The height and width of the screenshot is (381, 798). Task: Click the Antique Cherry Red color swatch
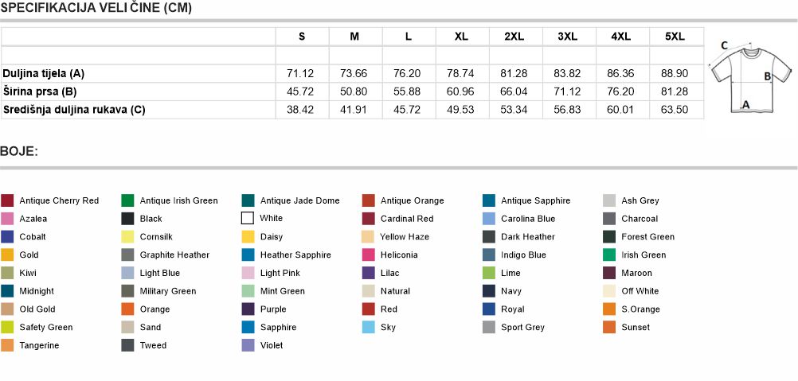pyautogui.click(x=7, y=200)
